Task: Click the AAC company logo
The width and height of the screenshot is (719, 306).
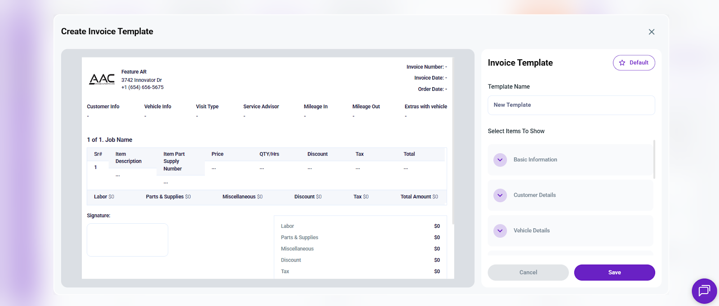Action: point(102,80)
